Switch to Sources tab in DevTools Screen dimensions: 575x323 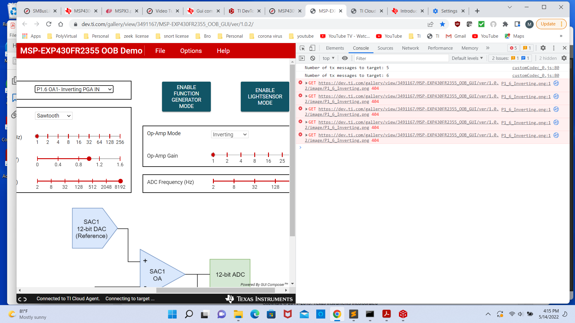(x=385, y=48)
